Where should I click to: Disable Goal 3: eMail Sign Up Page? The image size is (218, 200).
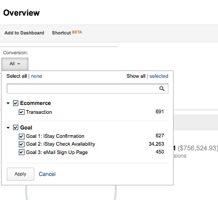coord(21,152)
